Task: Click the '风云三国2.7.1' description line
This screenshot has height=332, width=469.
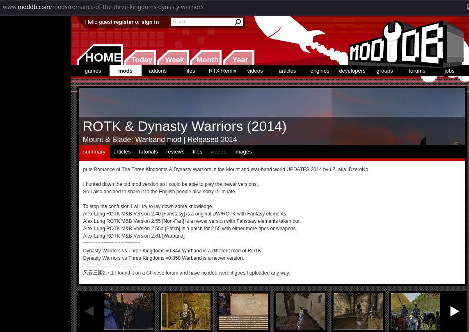Action: (186, 273)
